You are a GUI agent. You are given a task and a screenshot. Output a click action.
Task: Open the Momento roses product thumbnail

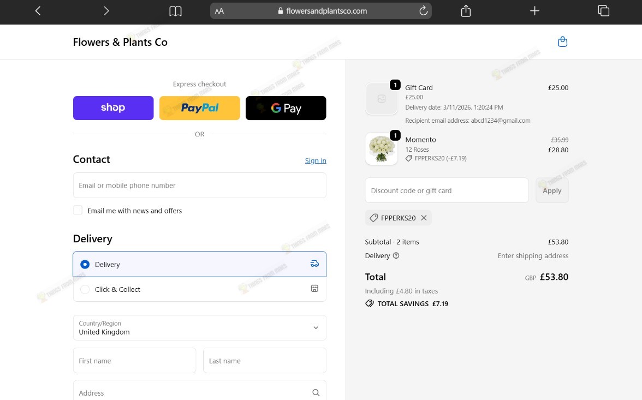381,149
